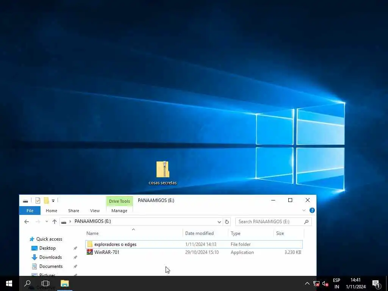Image resolution: width=388 pixels, height=291 pixels.
Task: Select the Drive Tools contextual tab
Action: pos(119,201)
